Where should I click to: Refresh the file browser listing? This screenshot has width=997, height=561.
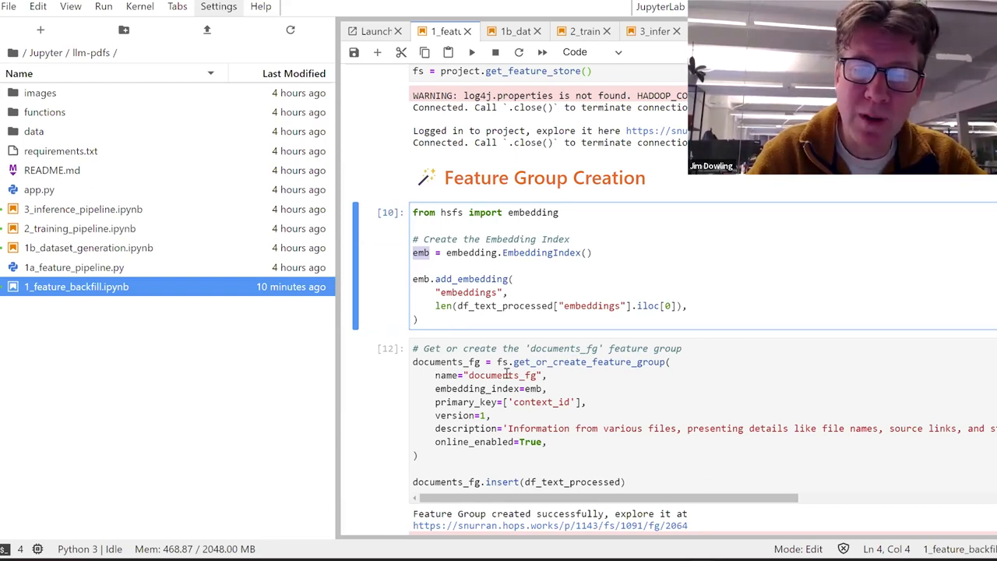291,30
